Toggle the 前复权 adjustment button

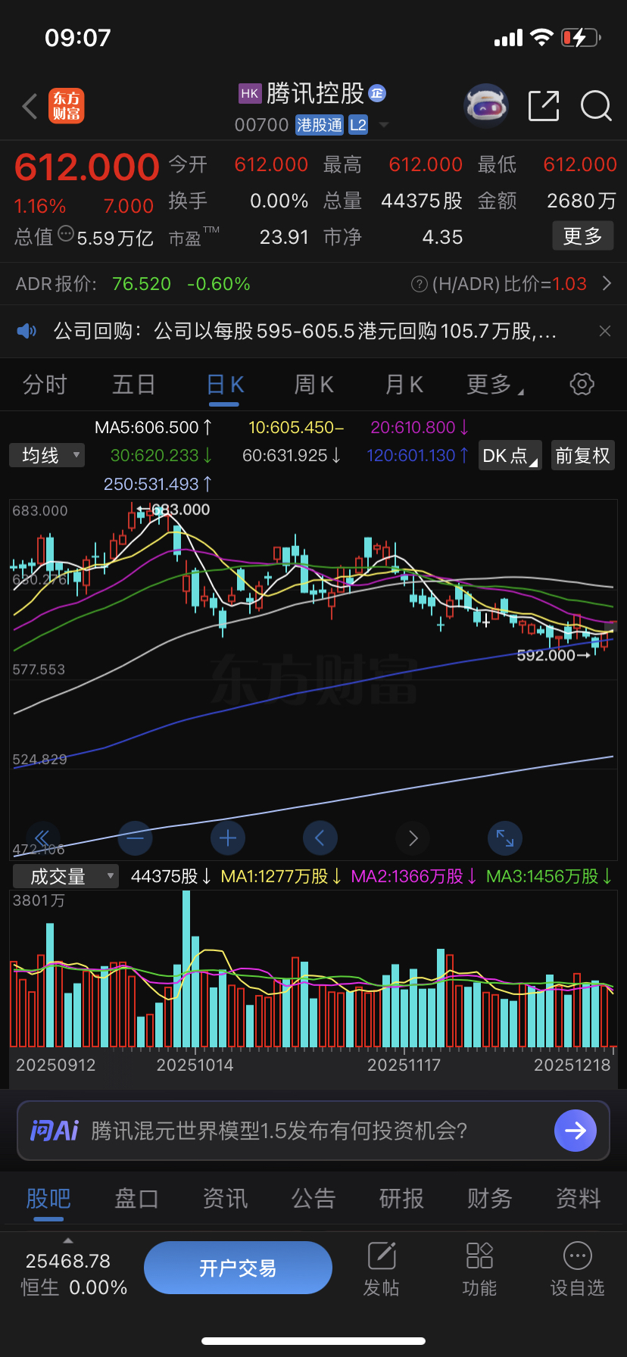pos(582,455)
